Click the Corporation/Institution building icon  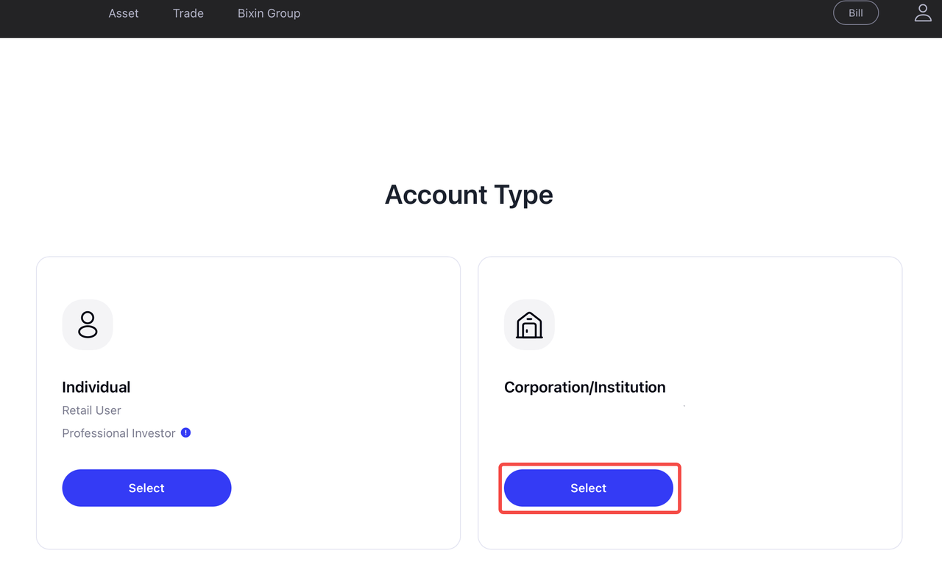click(x=529, y=324)
